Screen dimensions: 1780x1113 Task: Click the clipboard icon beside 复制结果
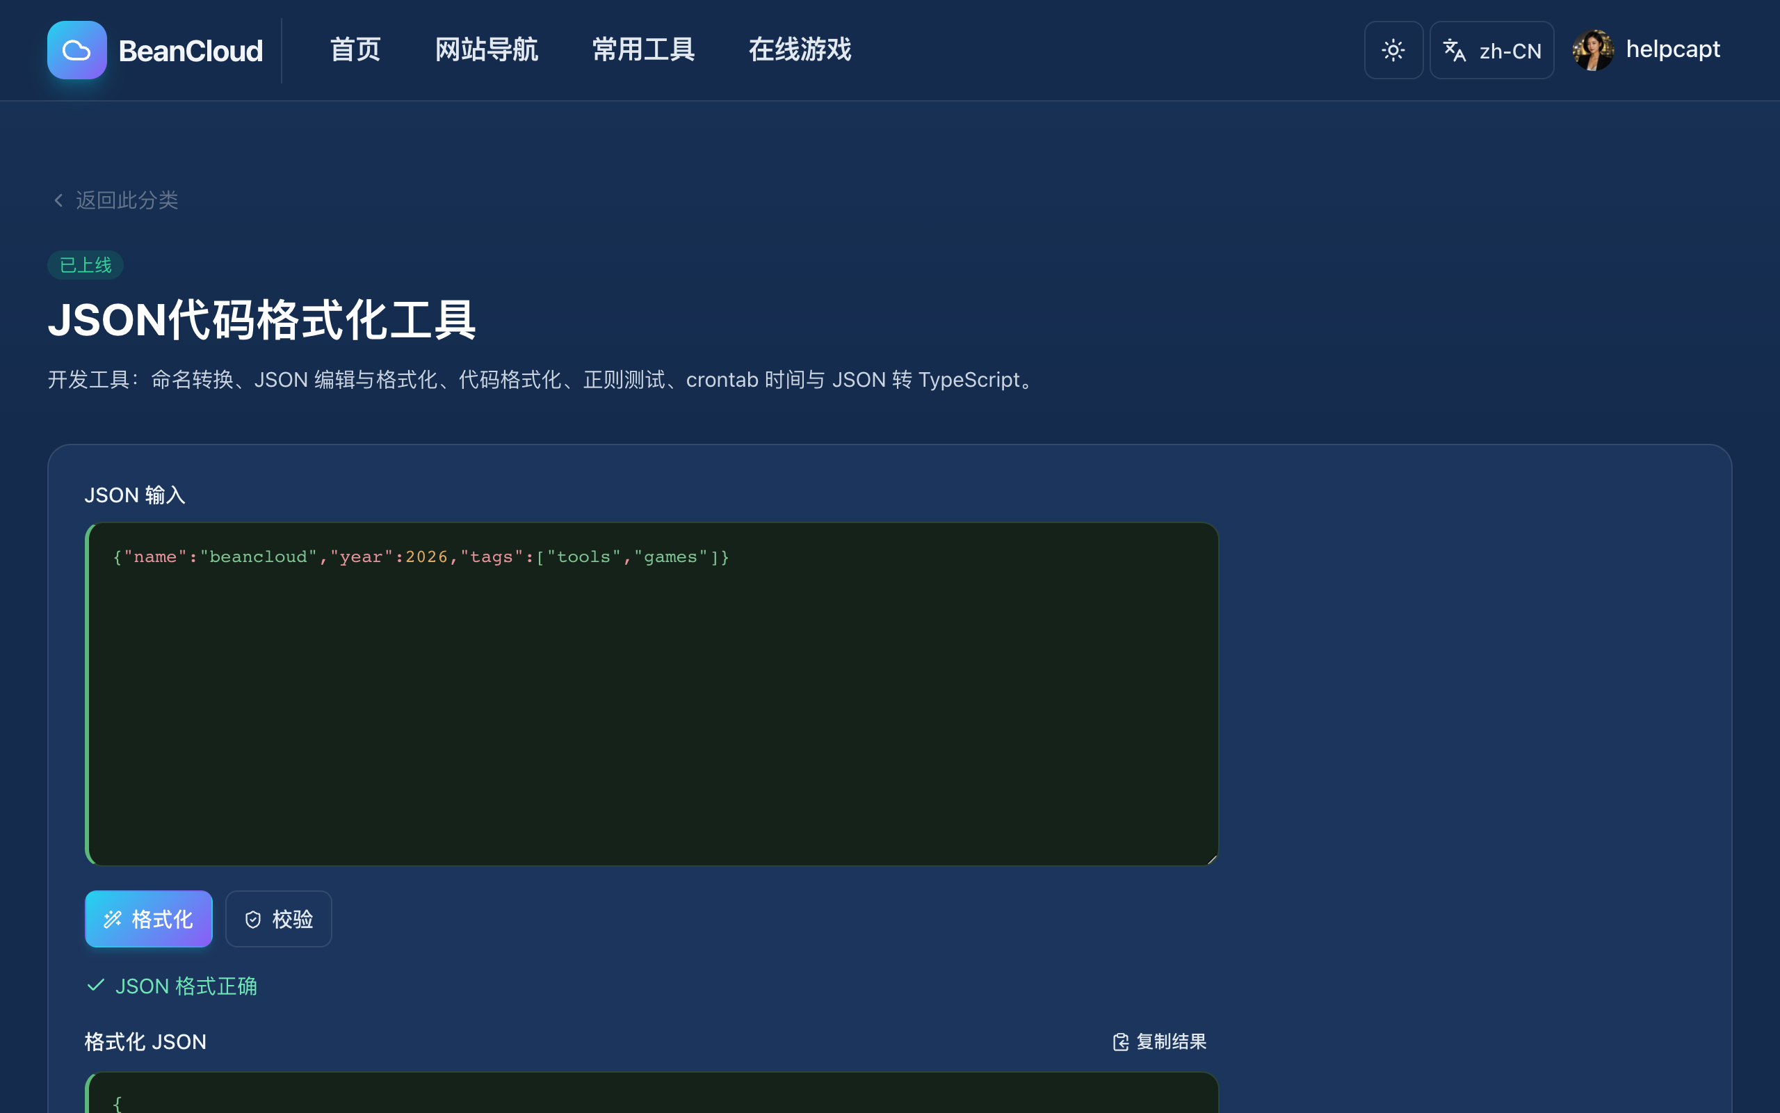pyautogui.click(x=1120, y=1041)
